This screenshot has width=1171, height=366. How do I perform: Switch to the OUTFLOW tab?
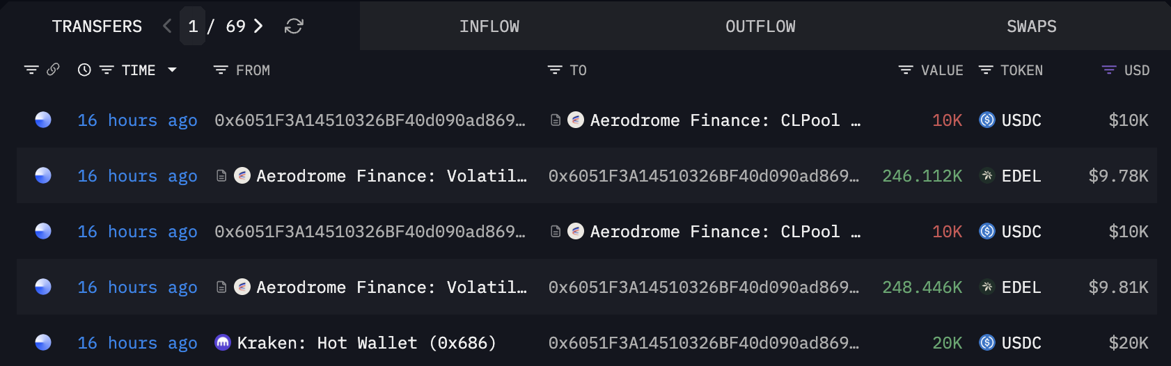click(x=760, y=26)
